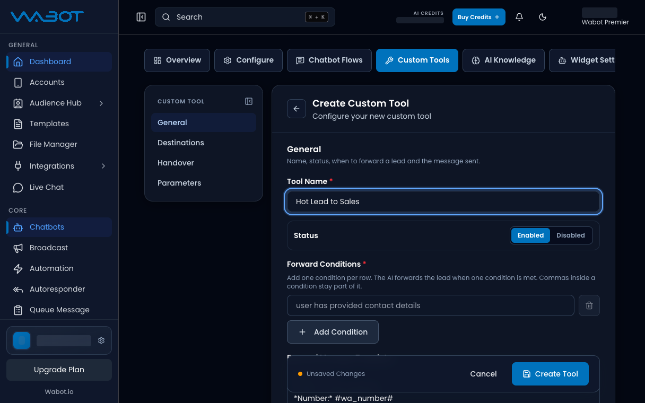Select General in Custom Tool menu
The image size is (645, 403).
204,122
